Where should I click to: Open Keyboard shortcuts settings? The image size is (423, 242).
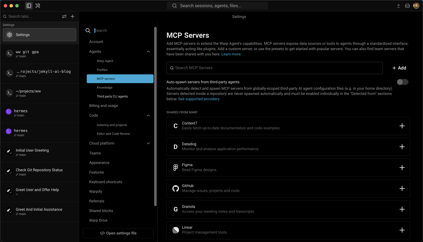click(106, 182)
